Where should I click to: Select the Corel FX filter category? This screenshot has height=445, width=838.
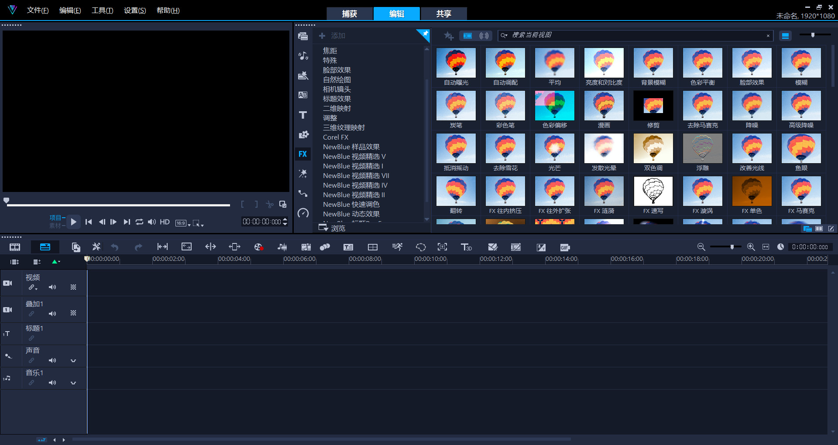(336, 137)
